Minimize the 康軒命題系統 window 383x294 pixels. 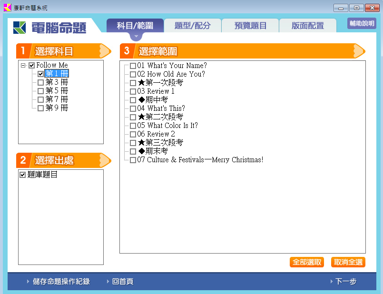pos(341,8)
